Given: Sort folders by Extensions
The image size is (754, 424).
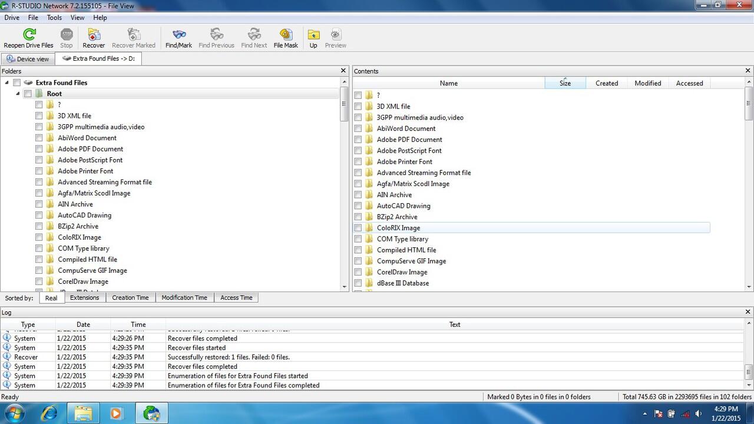Looking at the screenshot, I should [x=84, y=297].
